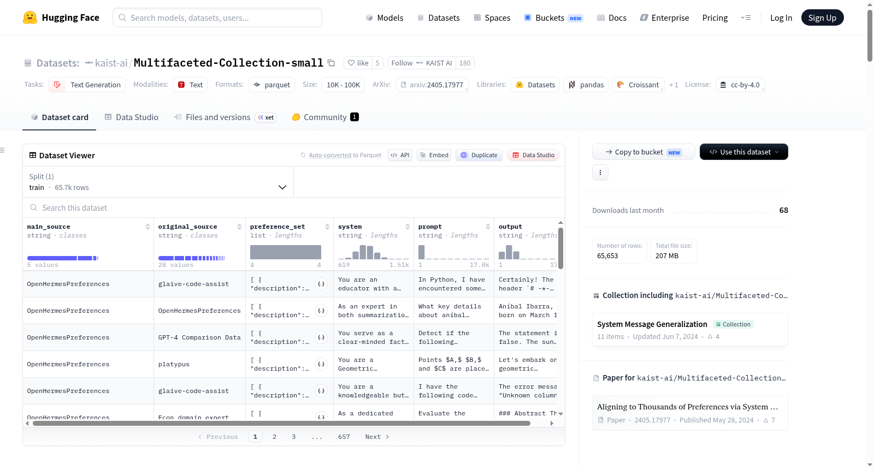Click the Hugging Face logo icon
This screenshot has height=470, width=874.
pos(30,17)
